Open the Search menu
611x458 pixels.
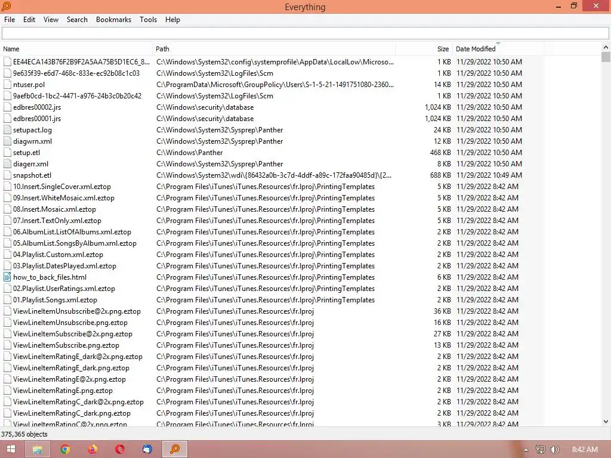(x=77, y=20)
